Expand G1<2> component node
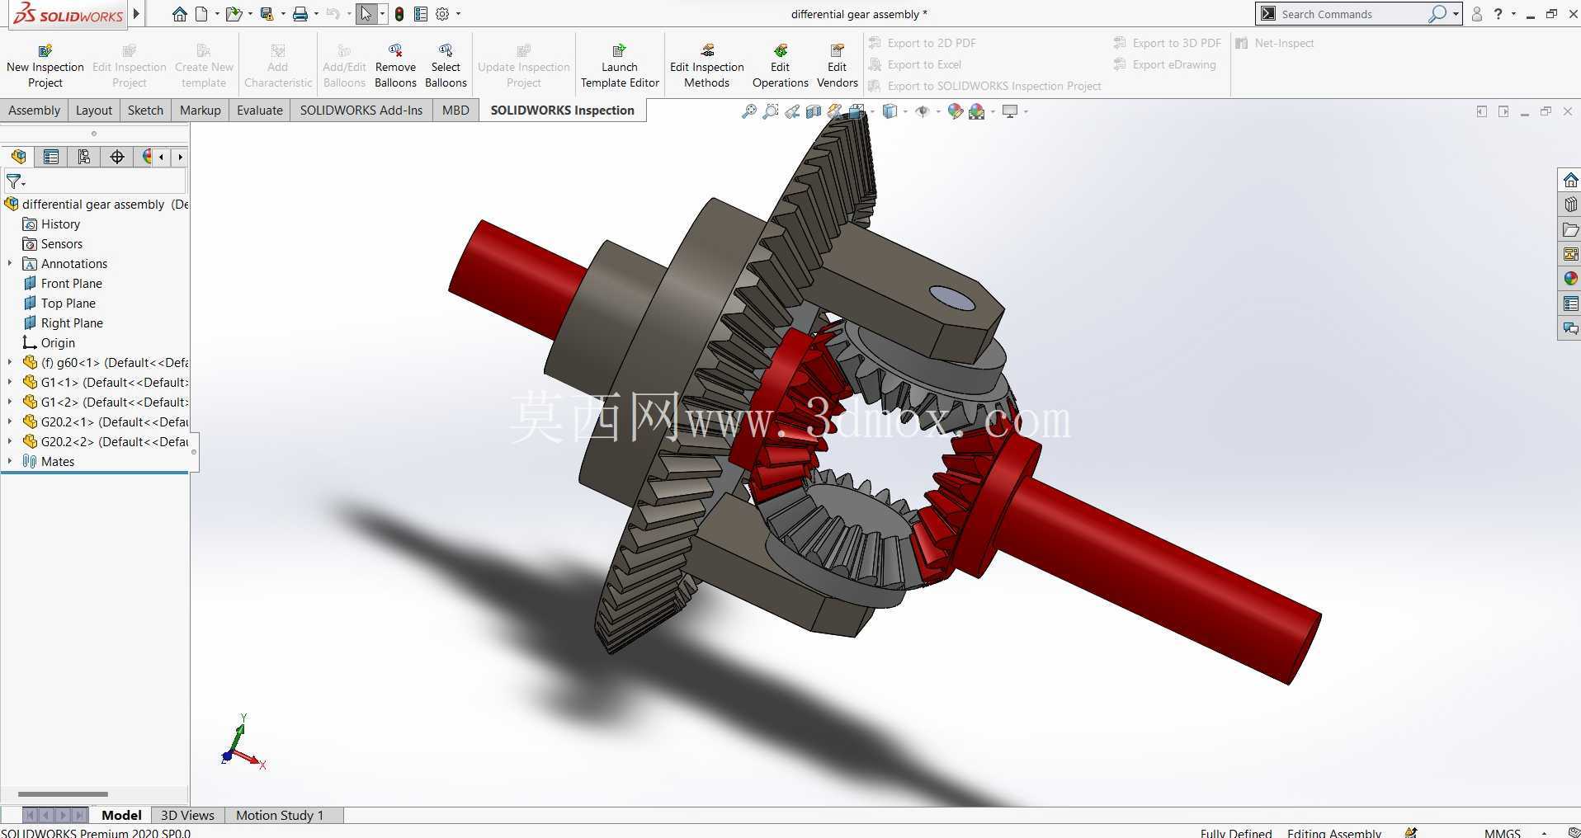1581x838 pixels. (x=10, y=403)
